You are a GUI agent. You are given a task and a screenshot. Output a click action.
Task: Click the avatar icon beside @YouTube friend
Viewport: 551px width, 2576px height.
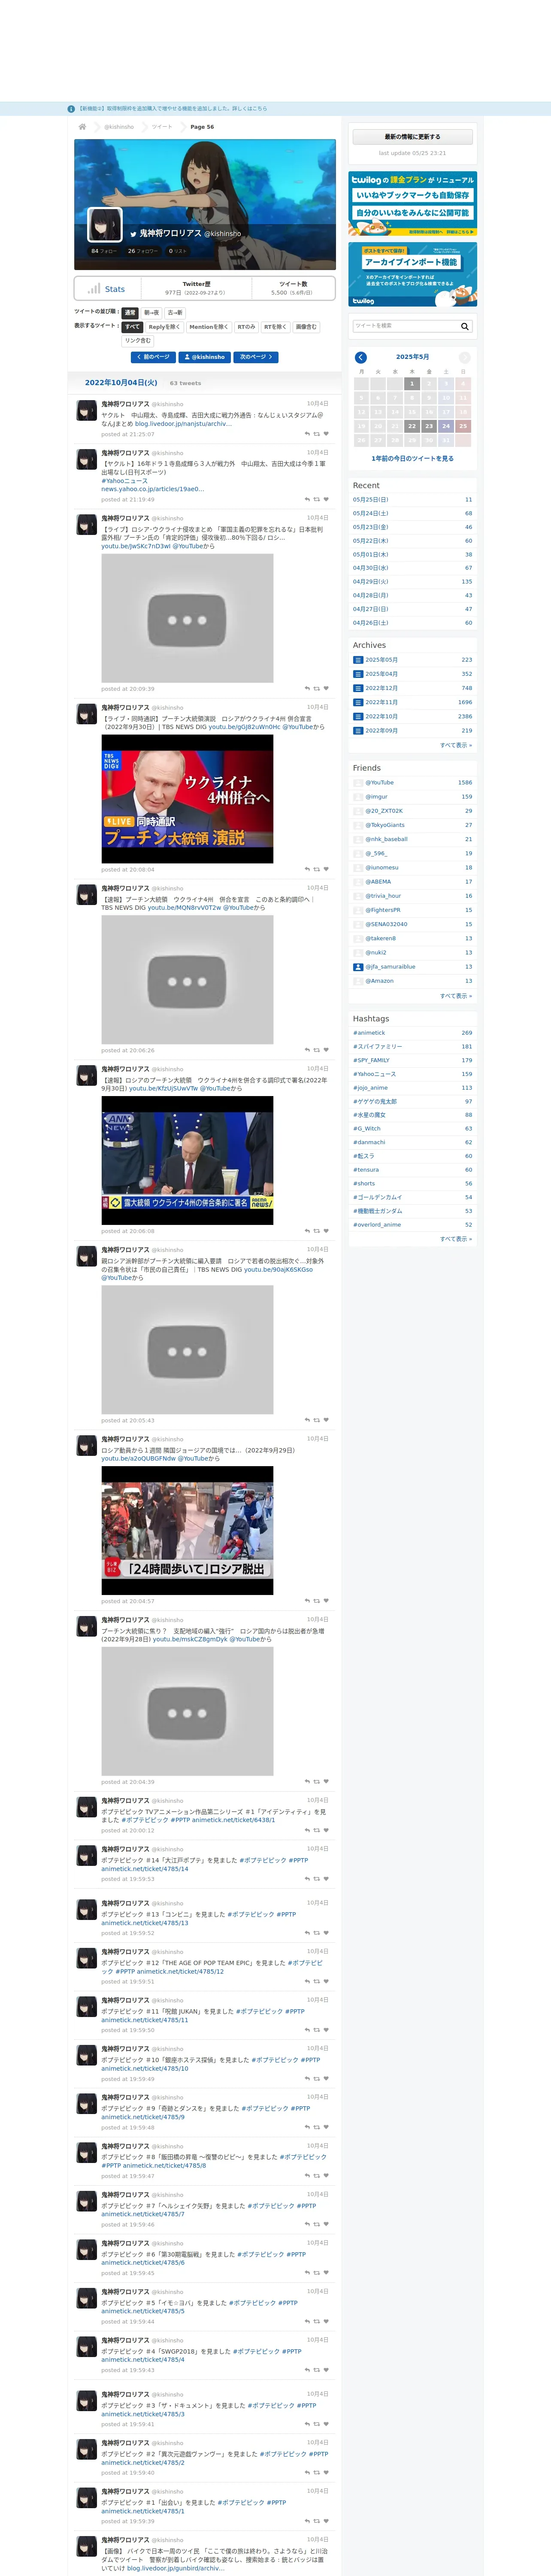[358, 783]
